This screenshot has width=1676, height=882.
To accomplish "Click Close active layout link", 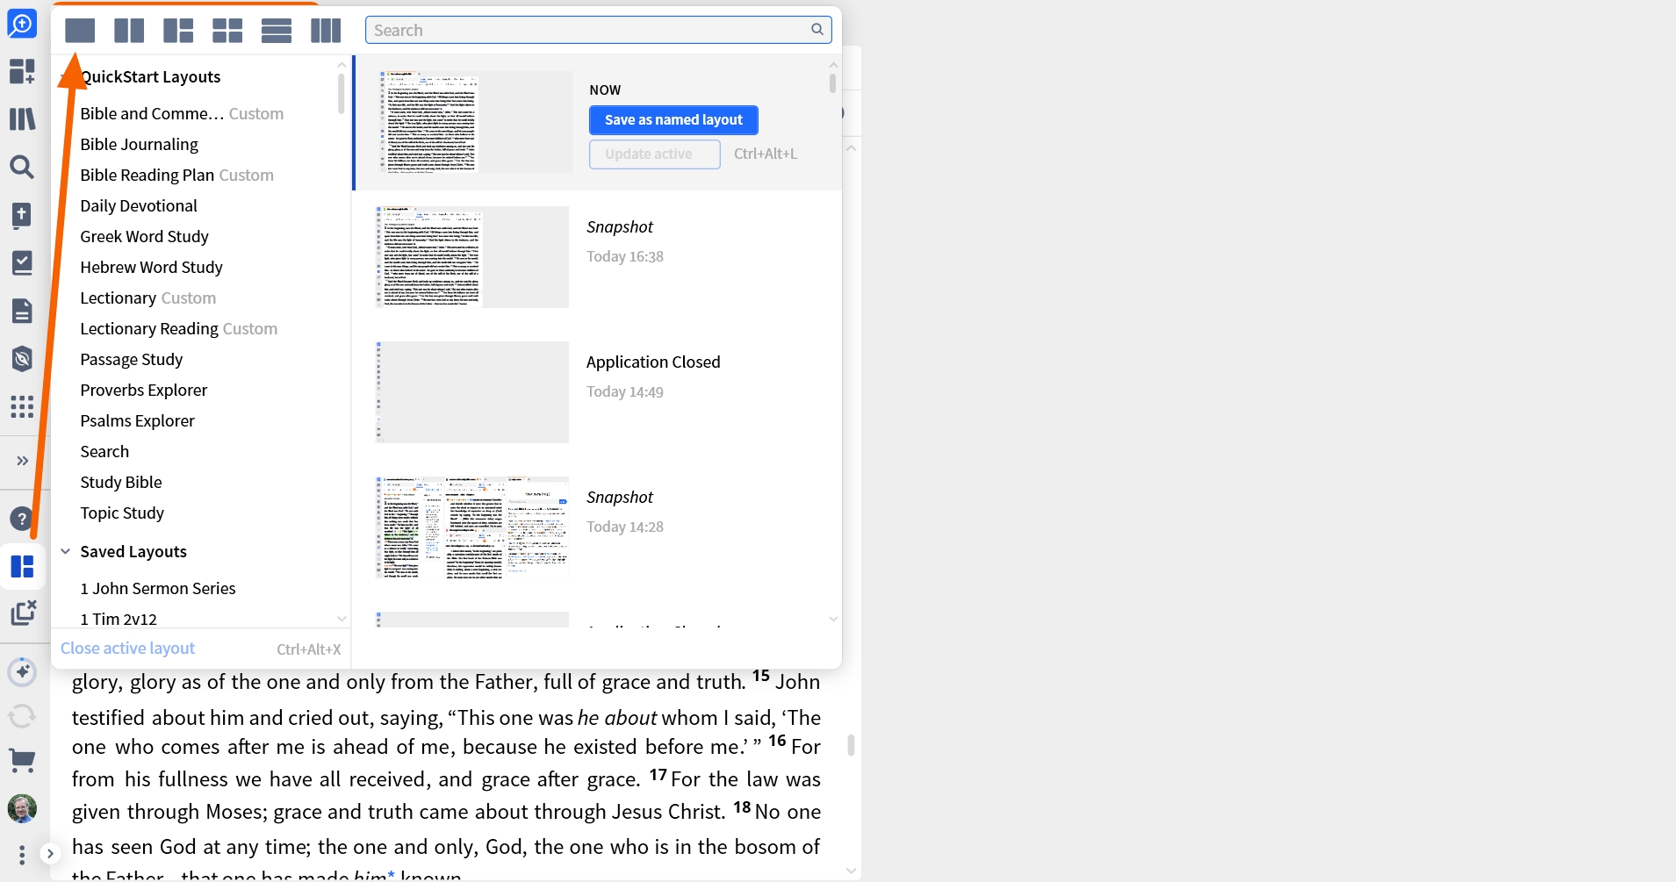I will 127,648.
